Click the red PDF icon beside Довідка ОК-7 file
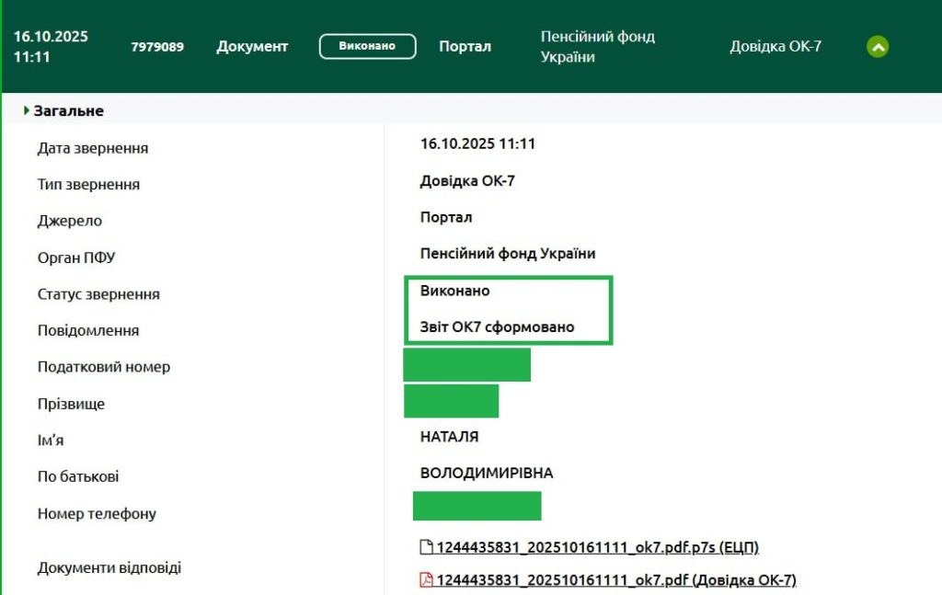The height and width of the screenshot is (595, 942). [x=426, y=579]
